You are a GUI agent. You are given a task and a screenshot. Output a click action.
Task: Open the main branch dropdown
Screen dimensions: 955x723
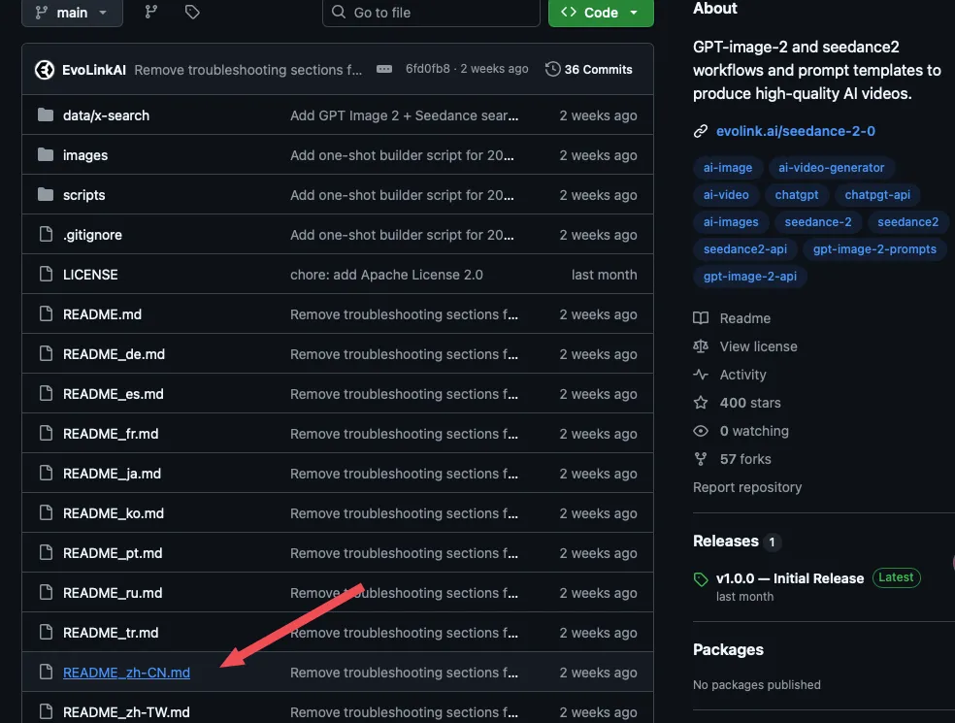coord(72,13)
